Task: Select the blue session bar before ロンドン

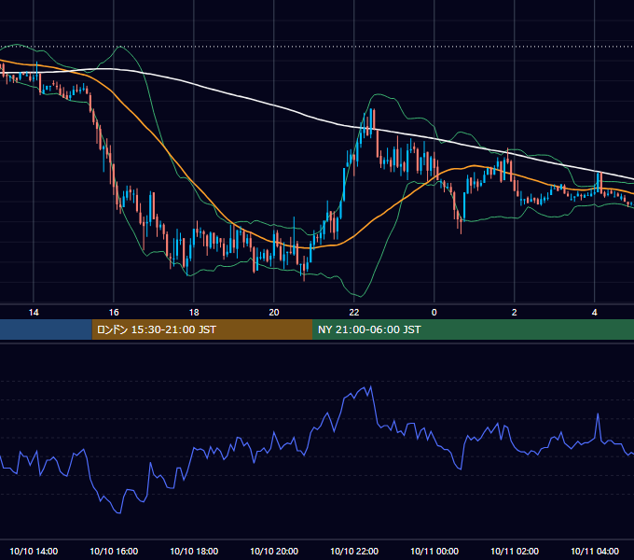Action: (x=46, y=329)
